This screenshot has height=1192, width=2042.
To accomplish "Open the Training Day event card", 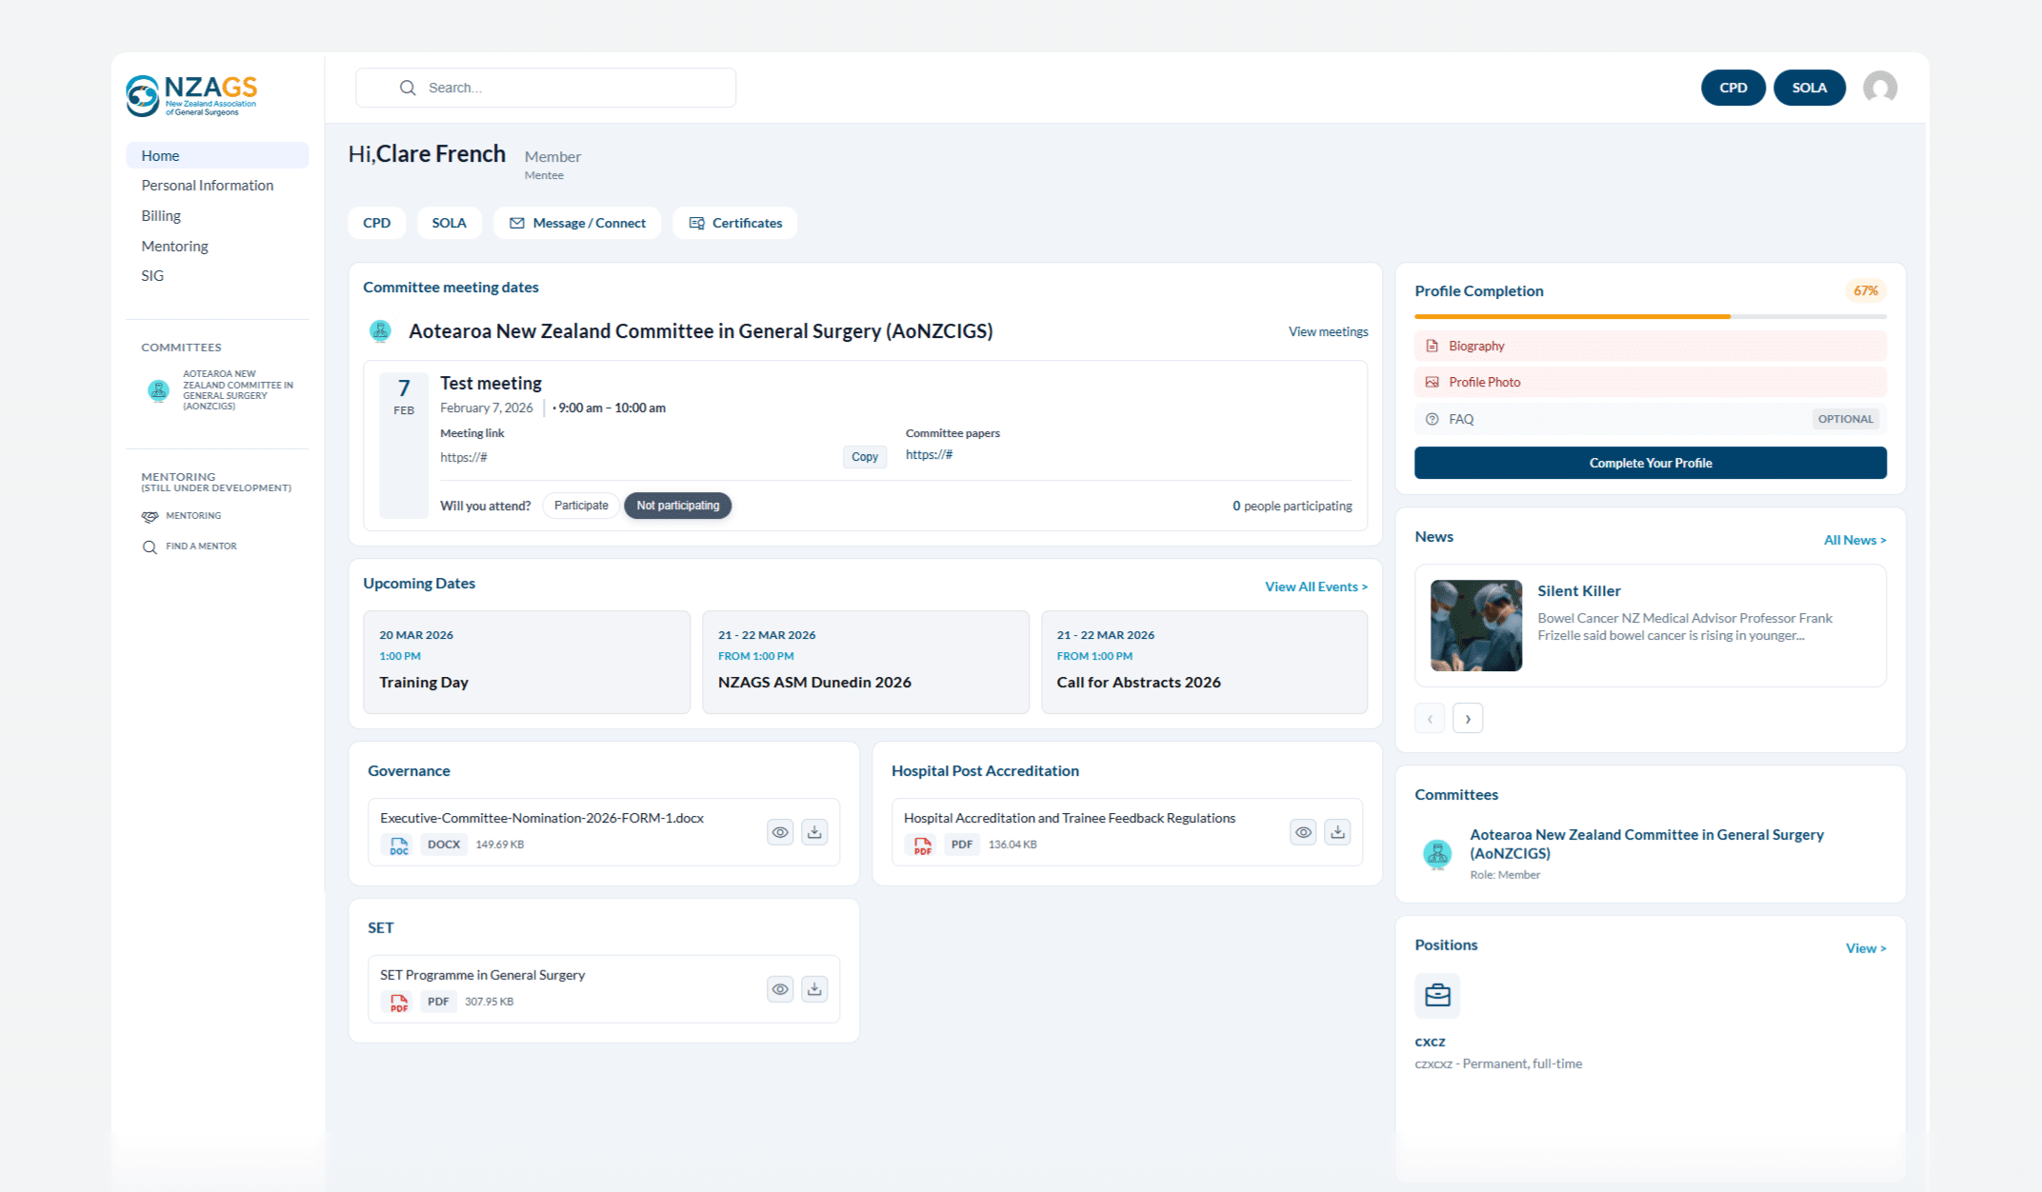I will [x=527, y=662].
